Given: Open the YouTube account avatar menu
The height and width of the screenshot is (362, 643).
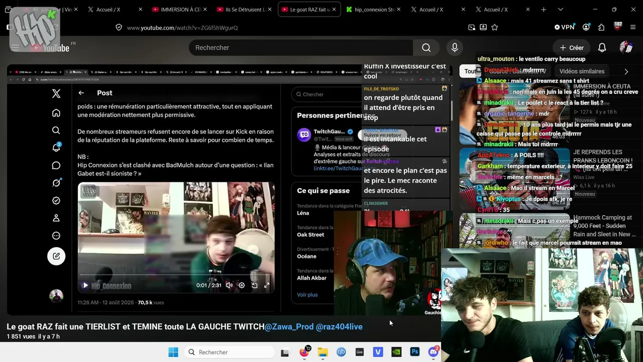Looking at the screenshot, I should (626, 47).
